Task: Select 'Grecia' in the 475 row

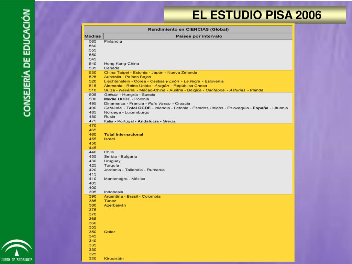Action: coord(169,121)
